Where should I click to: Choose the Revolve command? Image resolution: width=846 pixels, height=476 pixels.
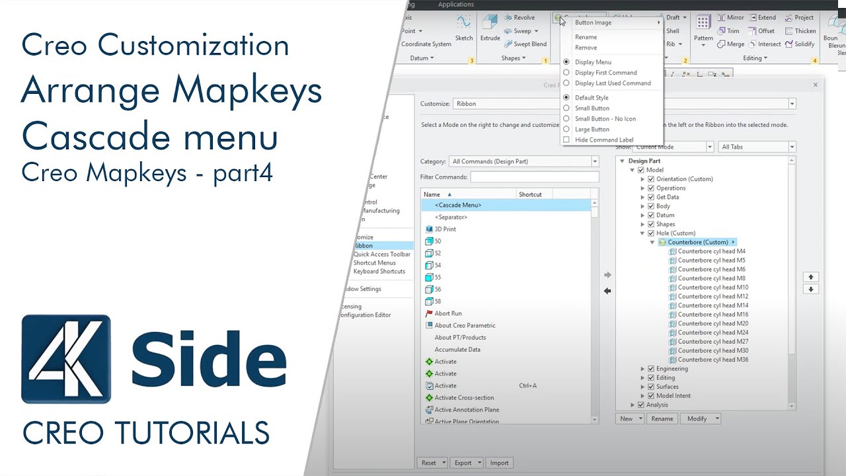519,18
